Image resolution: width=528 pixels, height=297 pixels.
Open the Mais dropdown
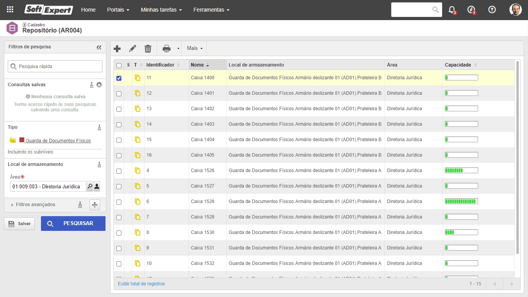click(x=195, y=48)
